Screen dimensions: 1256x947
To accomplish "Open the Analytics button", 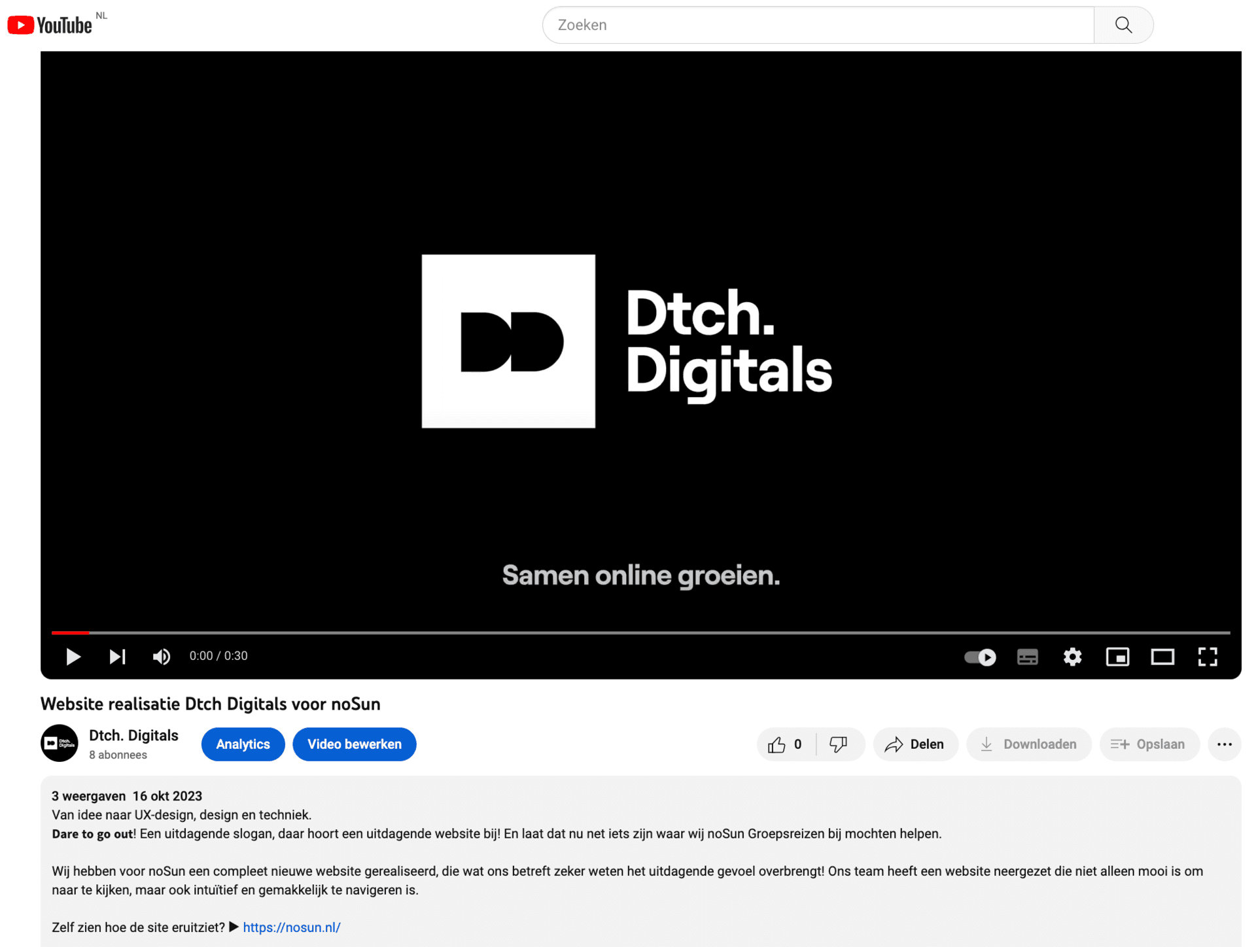I will pyautogui.click(x=243, y=744).
